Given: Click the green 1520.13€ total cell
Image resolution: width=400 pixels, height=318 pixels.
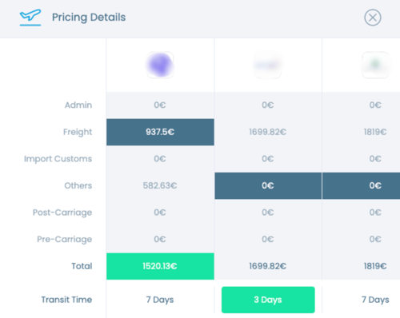Looking at the screenshot, I should (x=160, y=266).
